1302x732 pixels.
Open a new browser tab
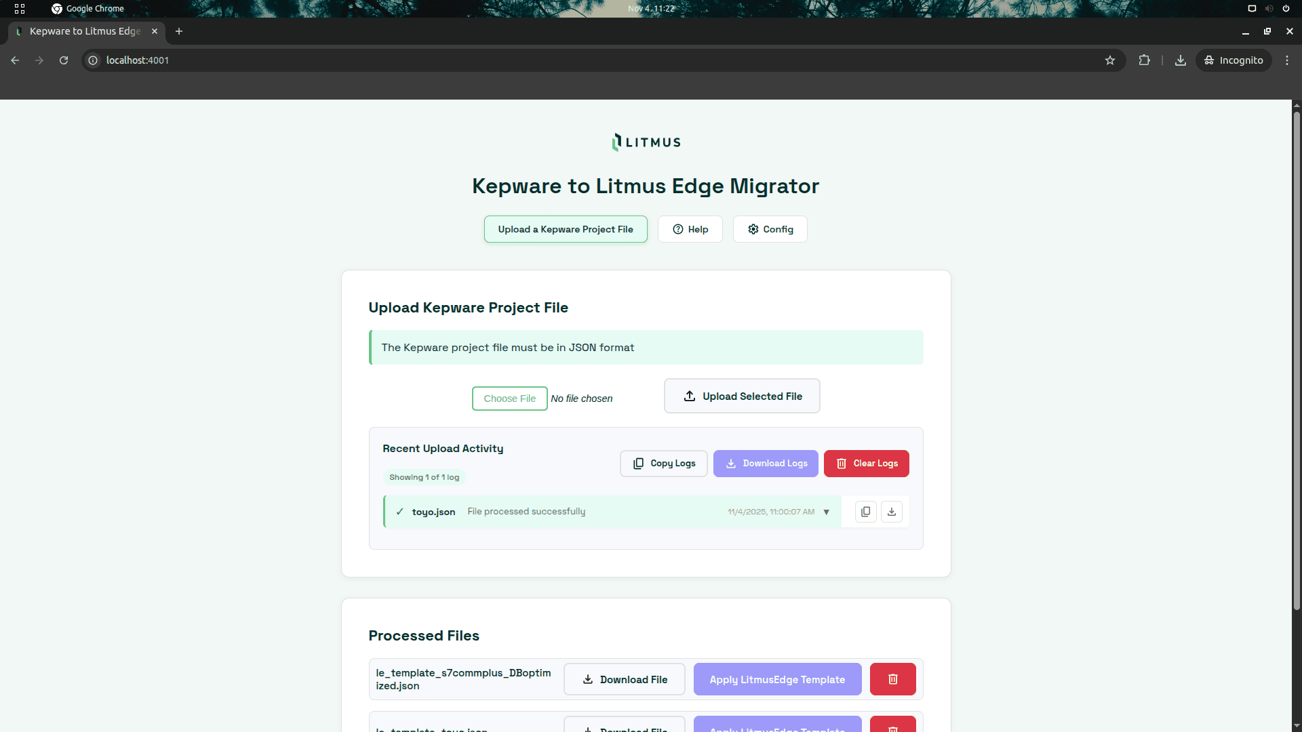178,31
